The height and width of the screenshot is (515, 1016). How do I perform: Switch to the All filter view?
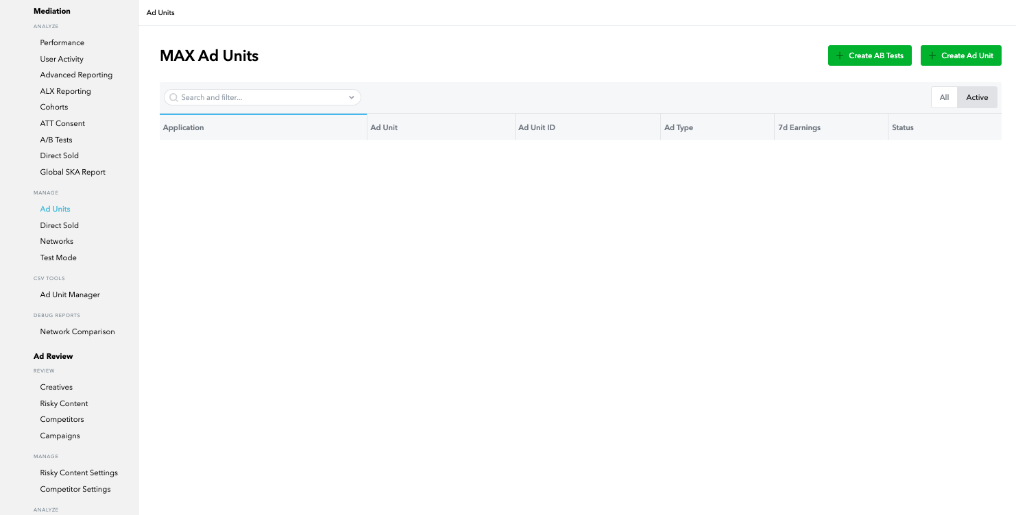[x=944, y=97]
